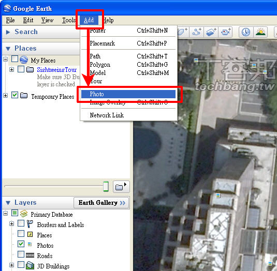The width and height of the screenshot is (277, 271).
Task: Disable the Photos layer checkbox
Action: coord(21,244)
